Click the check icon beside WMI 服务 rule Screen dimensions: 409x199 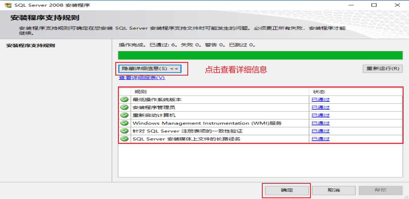point(124,123)
